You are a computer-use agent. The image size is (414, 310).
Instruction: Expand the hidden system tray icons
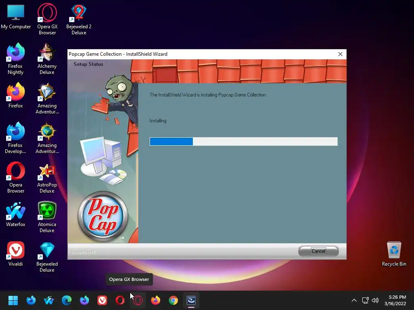tap(354, 300)
